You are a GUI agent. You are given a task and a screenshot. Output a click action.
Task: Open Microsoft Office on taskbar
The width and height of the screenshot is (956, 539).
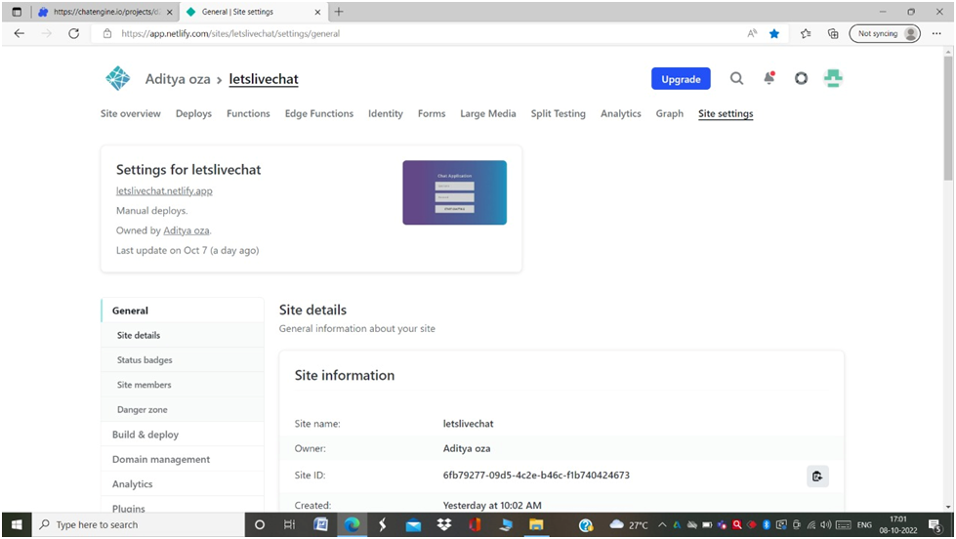coord(475,524)
